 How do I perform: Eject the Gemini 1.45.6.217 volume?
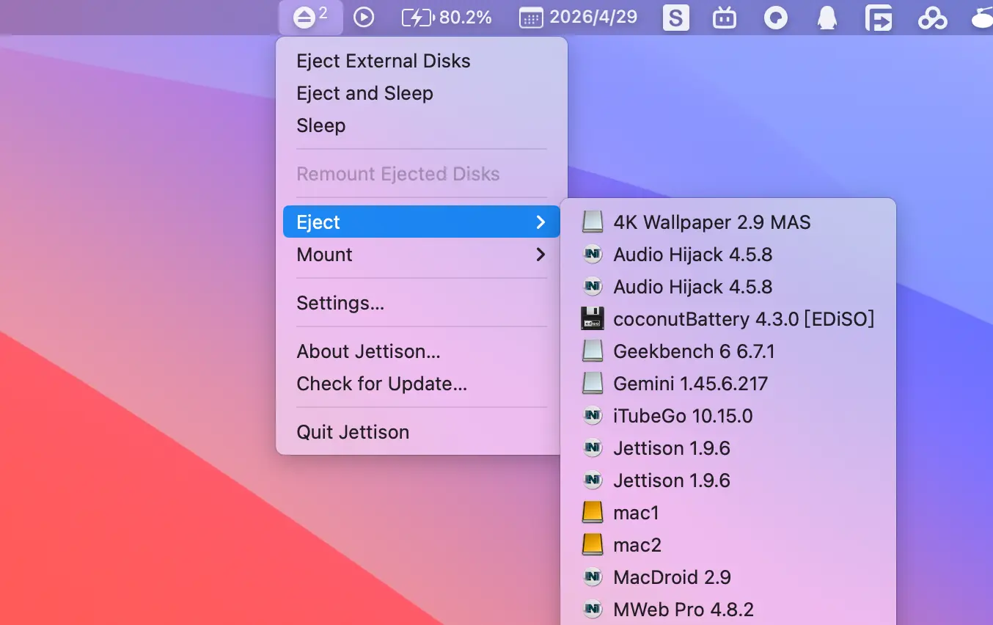tap(728, 384)
